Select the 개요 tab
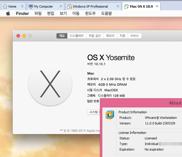Viewport: 182px width, 157px height. point(62,36)
